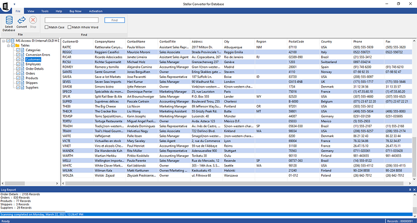Open the View menu
Viewport: 417px width, 223px height.
coord(31,11)
